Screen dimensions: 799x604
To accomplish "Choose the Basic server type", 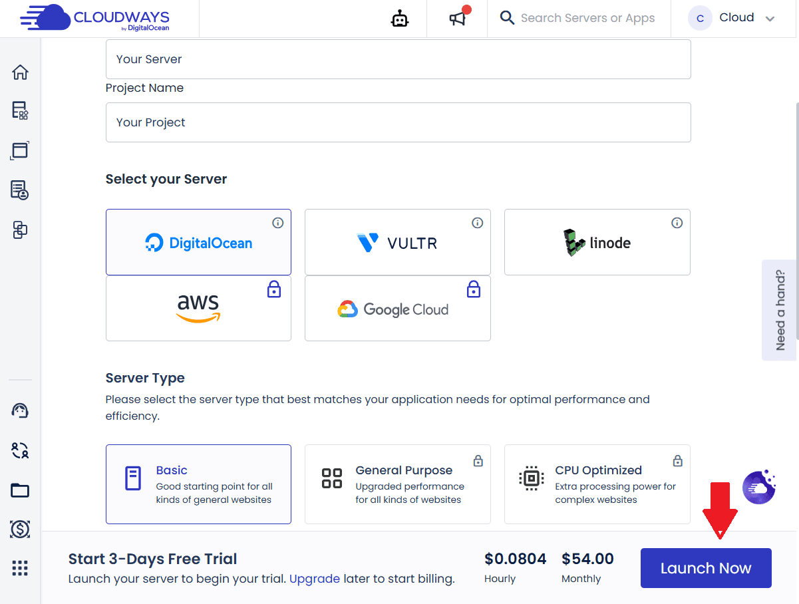I will [198, 484].
